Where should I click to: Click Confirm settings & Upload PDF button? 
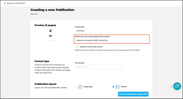[133, 94]
